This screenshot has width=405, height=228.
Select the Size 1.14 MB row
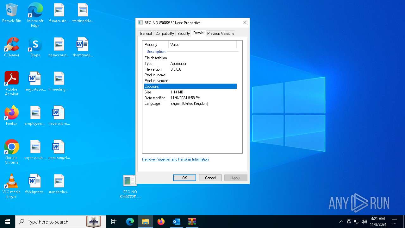tap(190, 92)
